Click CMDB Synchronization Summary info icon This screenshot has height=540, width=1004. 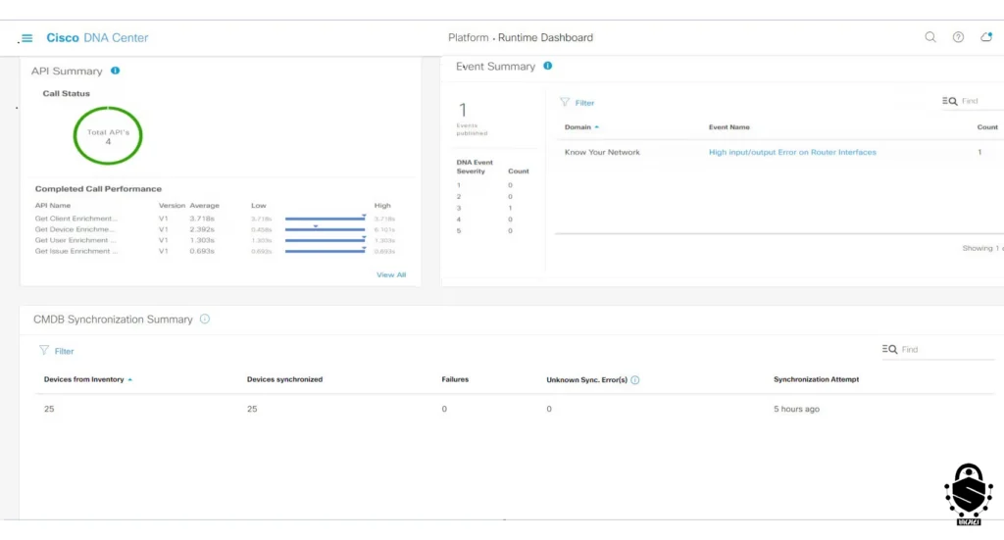(205, 319)
